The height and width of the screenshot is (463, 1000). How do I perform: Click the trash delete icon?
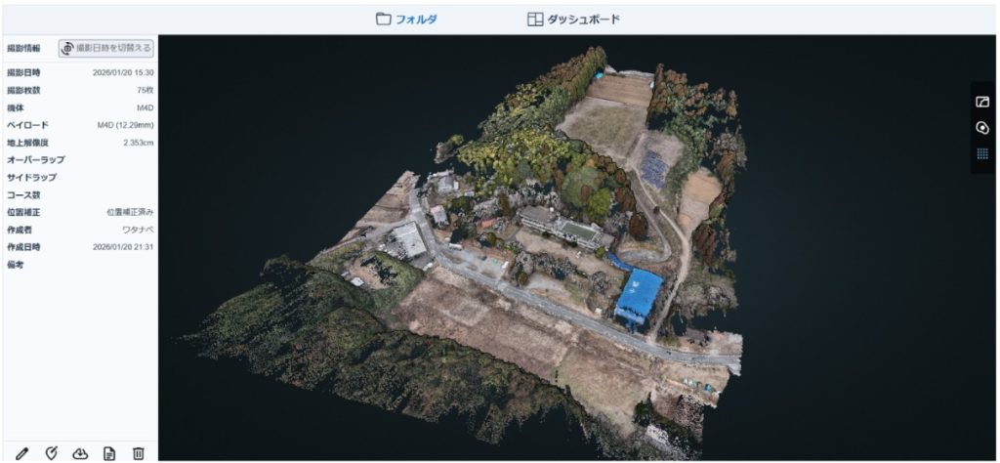(138, 452)
